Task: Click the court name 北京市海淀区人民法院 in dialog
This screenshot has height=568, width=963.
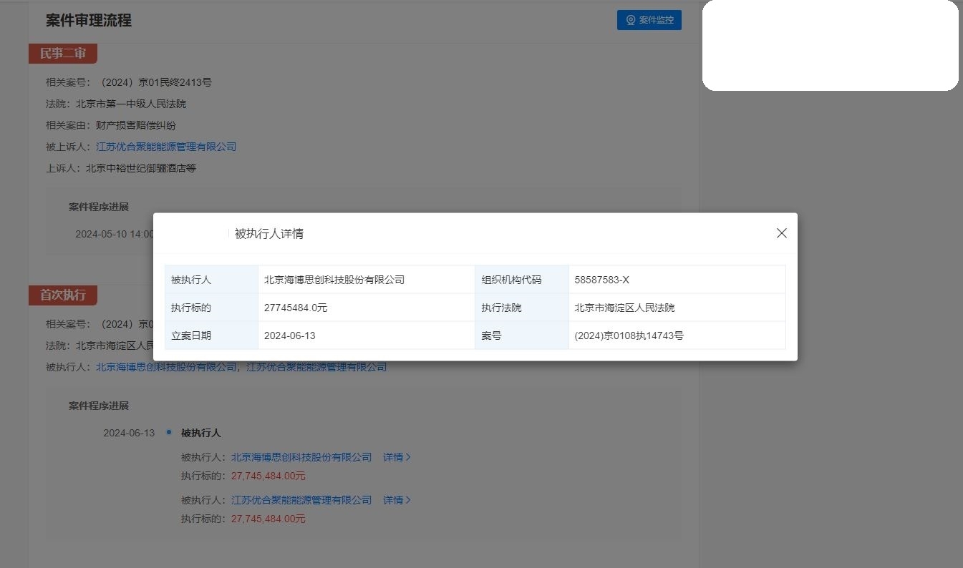Action: pos(624,308)
